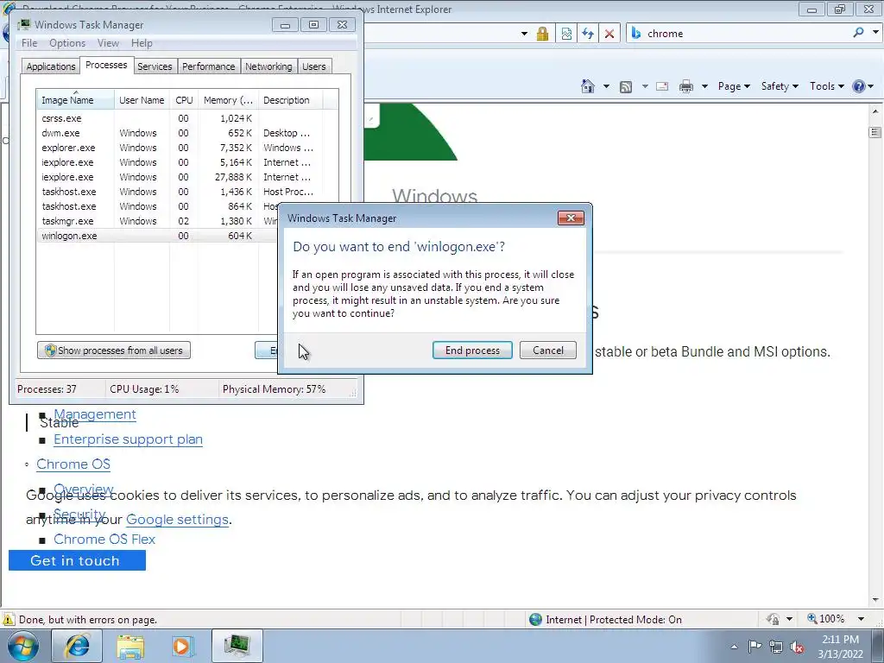The width and height of the screenshot is (884, 663).
Task: Open the Google settings link
Action: [177, 519]
